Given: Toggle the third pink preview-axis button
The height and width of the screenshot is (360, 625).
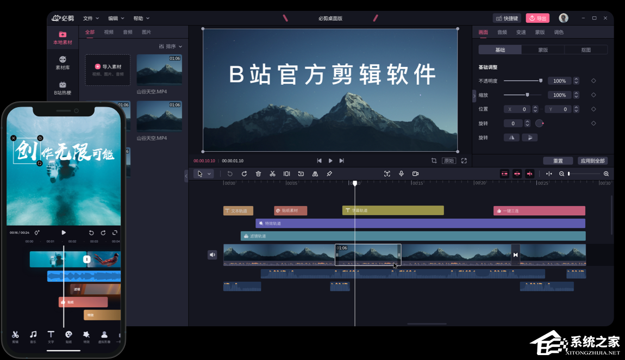Looking at the screenshot, I should (x=530, y=174).
